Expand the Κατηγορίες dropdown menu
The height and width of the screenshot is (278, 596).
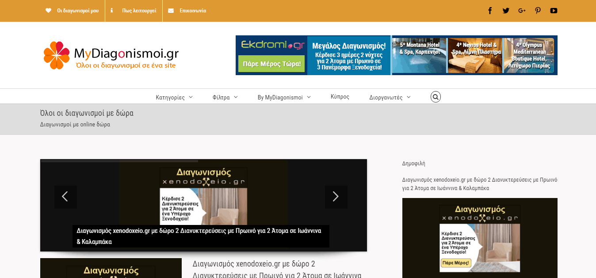tap(174, 97)
